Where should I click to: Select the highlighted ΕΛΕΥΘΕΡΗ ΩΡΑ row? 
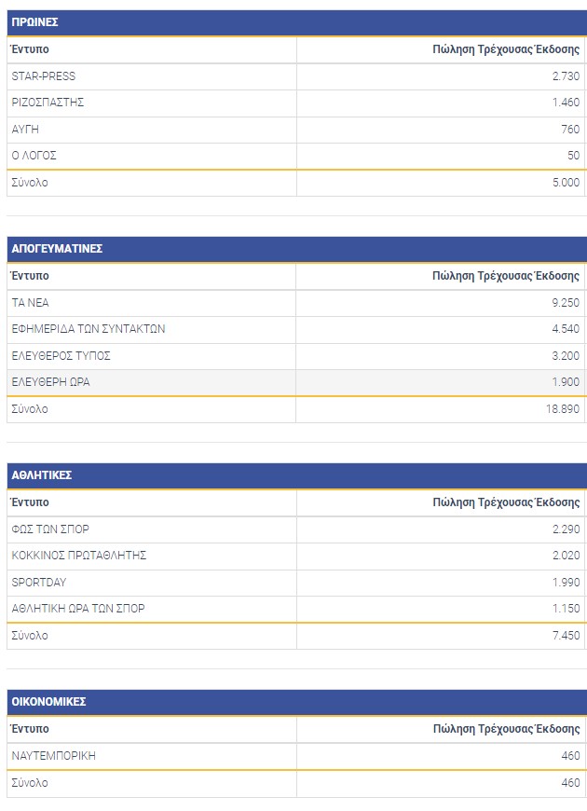point(51,382)
